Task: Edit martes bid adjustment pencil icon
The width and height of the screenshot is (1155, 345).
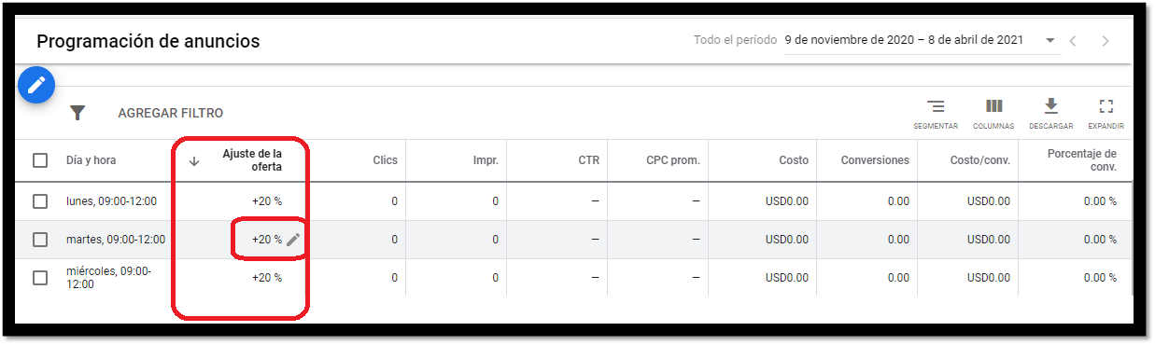Action: (293, 240)
